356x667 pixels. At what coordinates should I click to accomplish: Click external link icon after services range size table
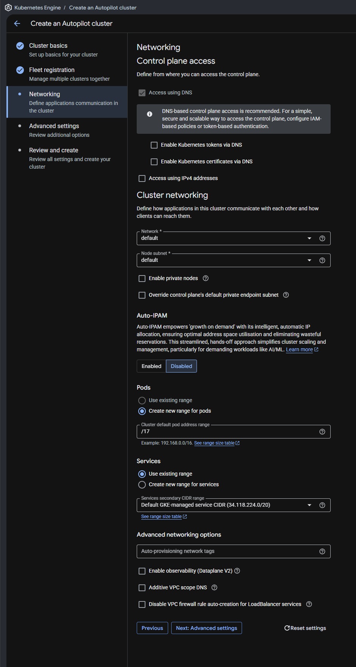tap(185, 517)
